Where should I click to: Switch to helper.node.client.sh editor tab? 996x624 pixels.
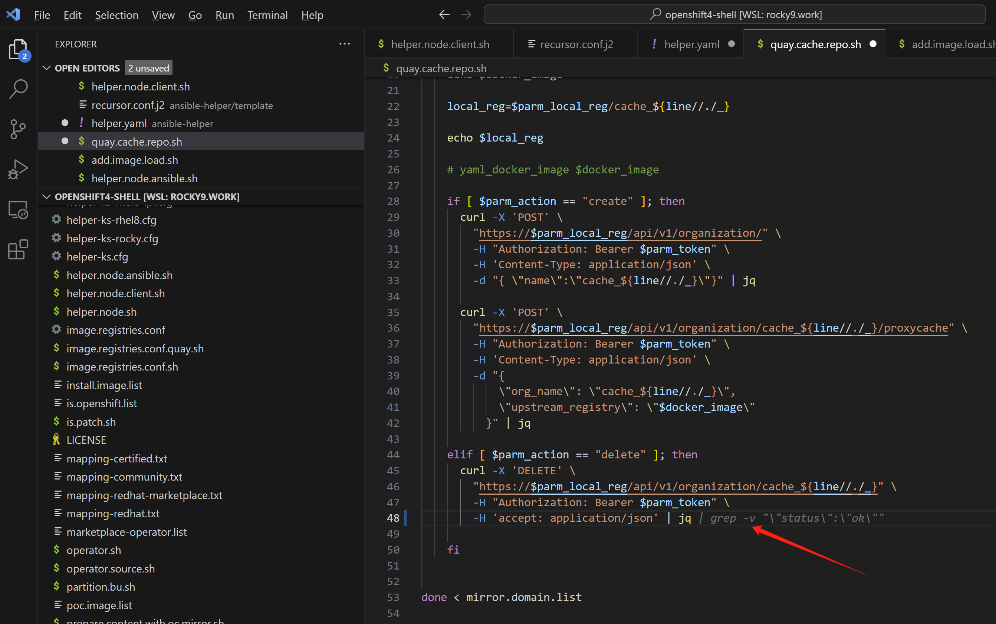point(440,44)
